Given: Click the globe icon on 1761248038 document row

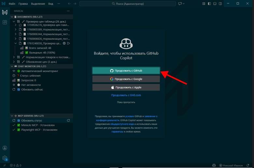Looking at the screenshot, I should [x=64, y=43].
